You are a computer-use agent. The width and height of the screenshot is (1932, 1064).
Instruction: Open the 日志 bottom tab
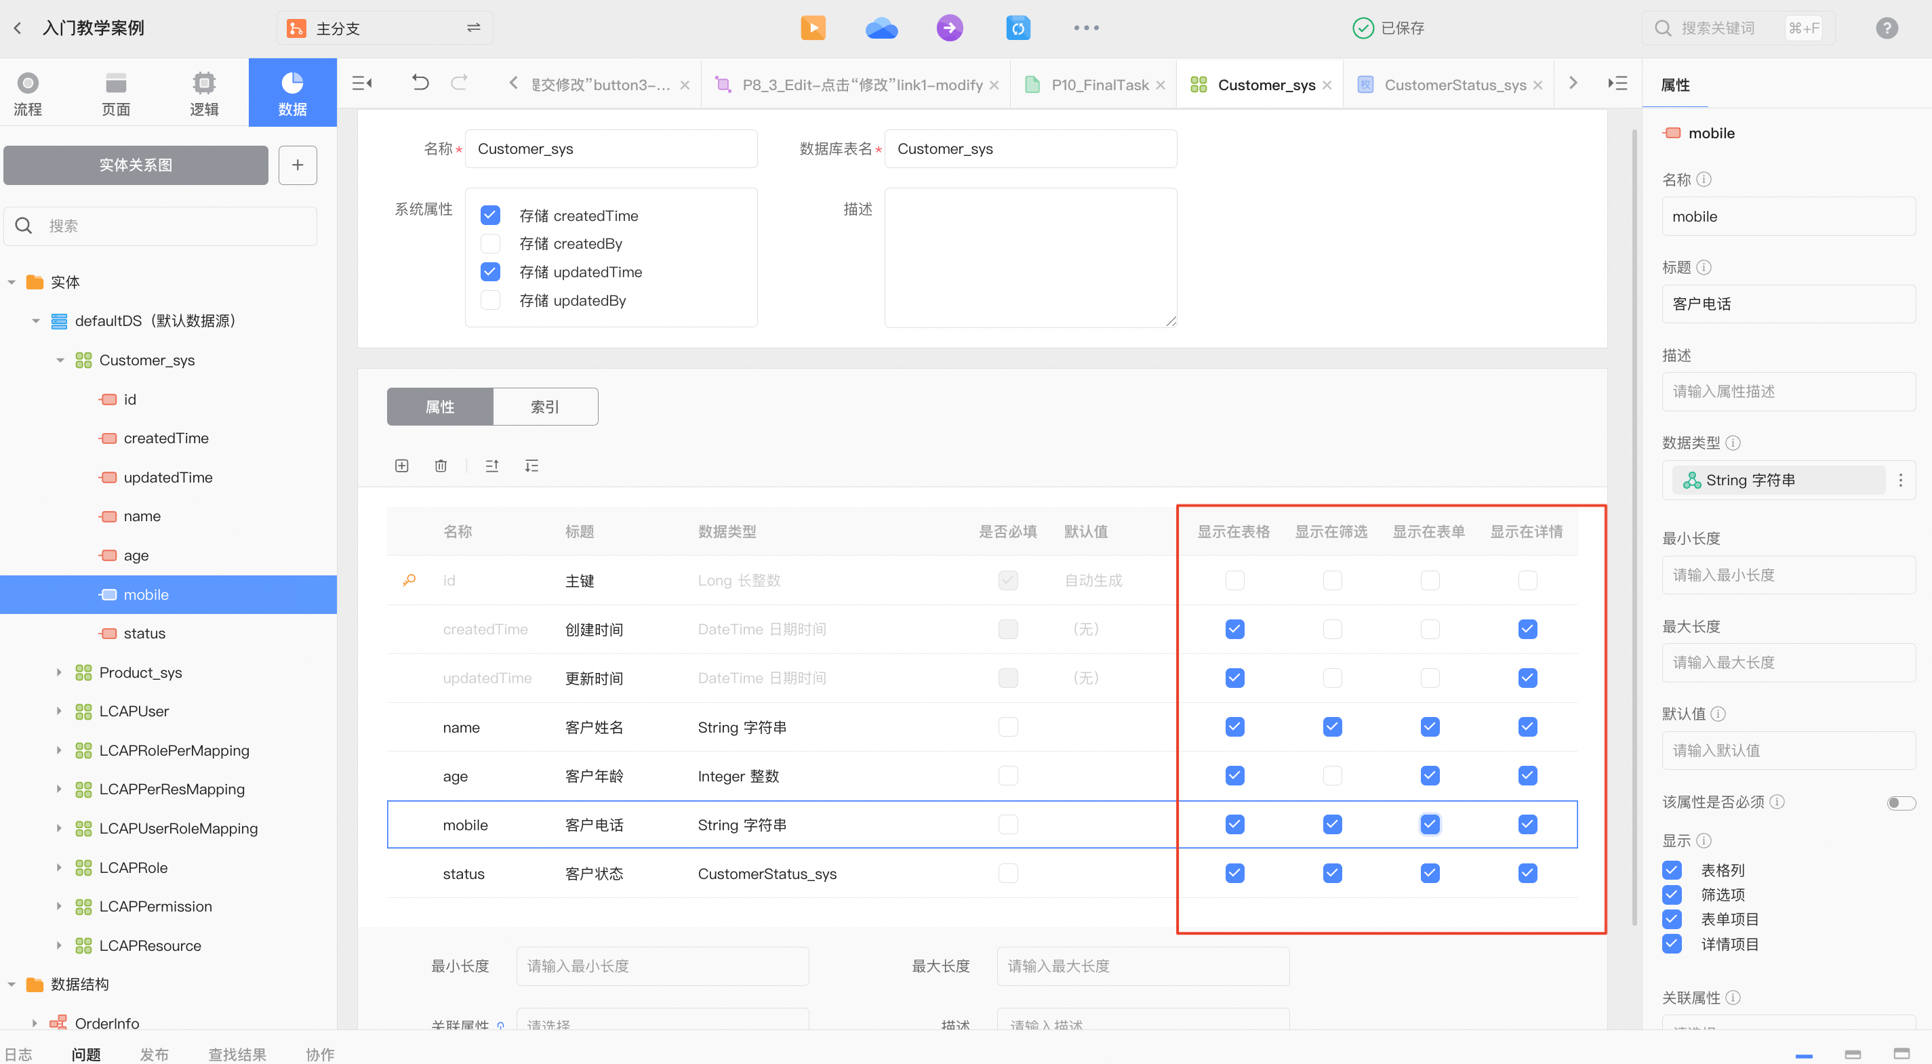pos(18,1054)
